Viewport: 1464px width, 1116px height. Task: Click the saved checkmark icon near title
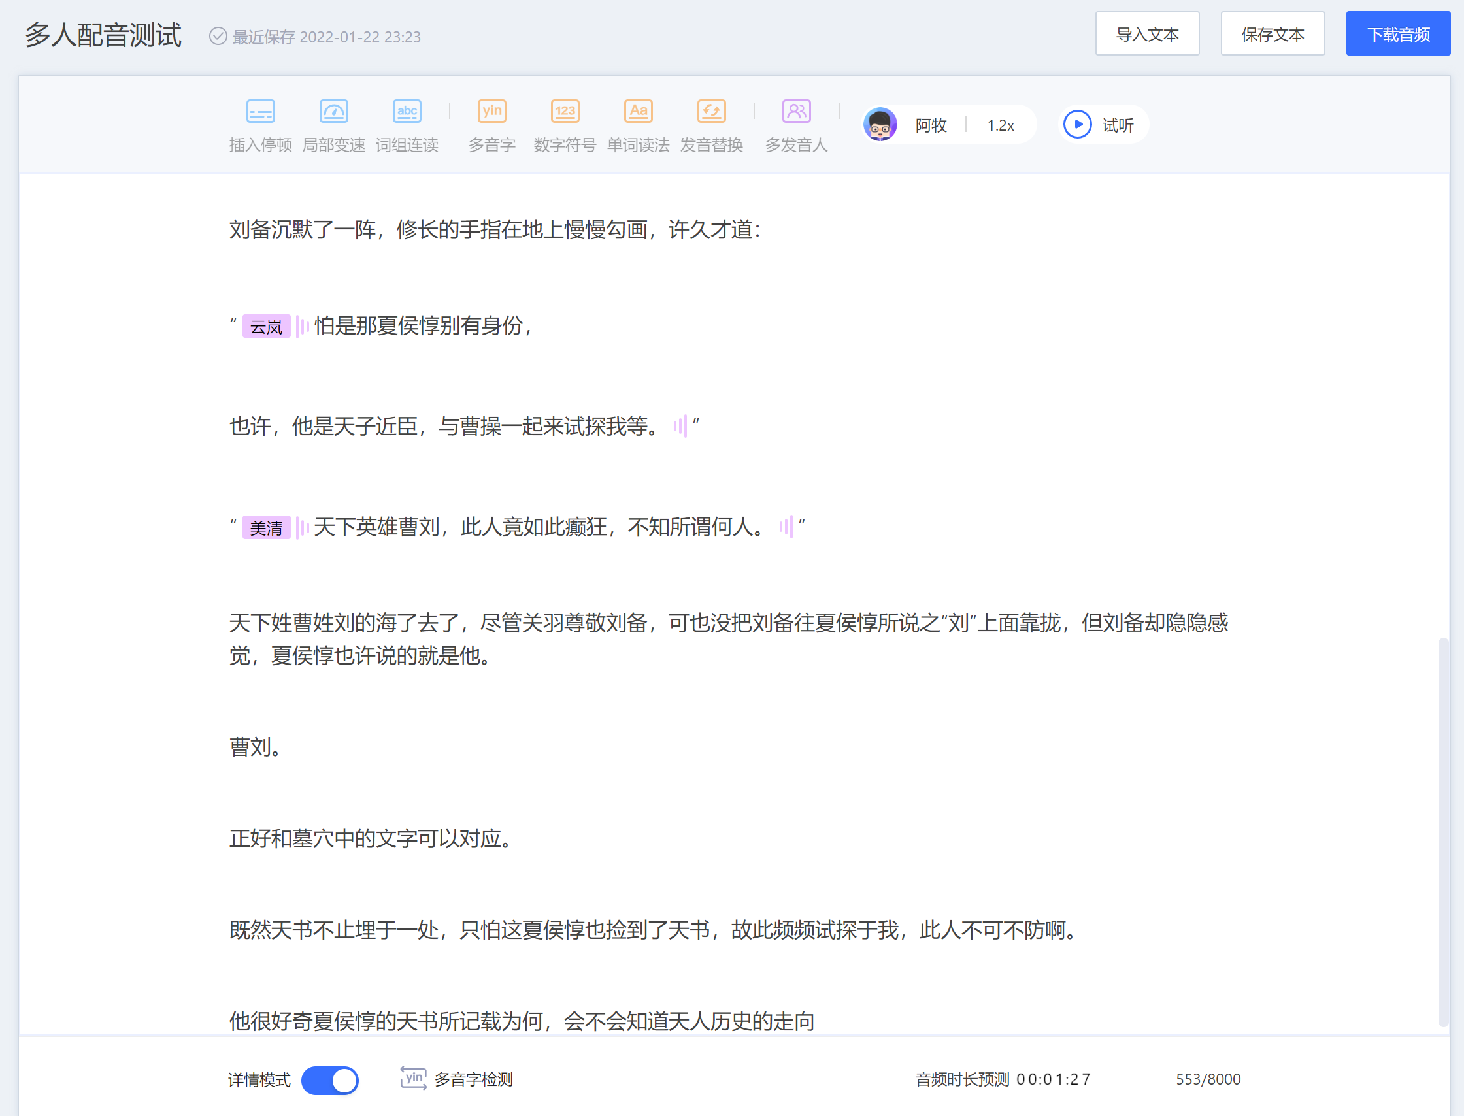[218, 36]
